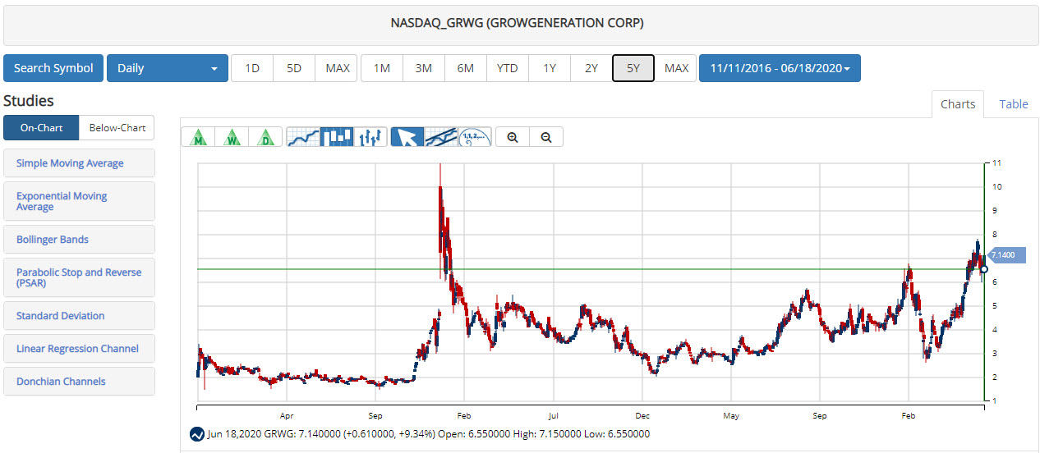
Task: Select the 1M range button
Action: 382,68
